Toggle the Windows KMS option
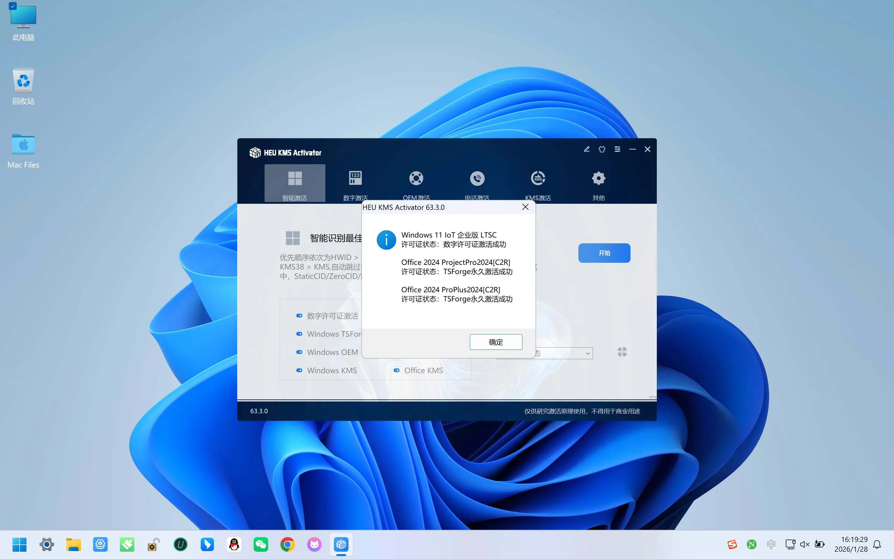Screen dimensions: 894x559 tap(299, 370)
